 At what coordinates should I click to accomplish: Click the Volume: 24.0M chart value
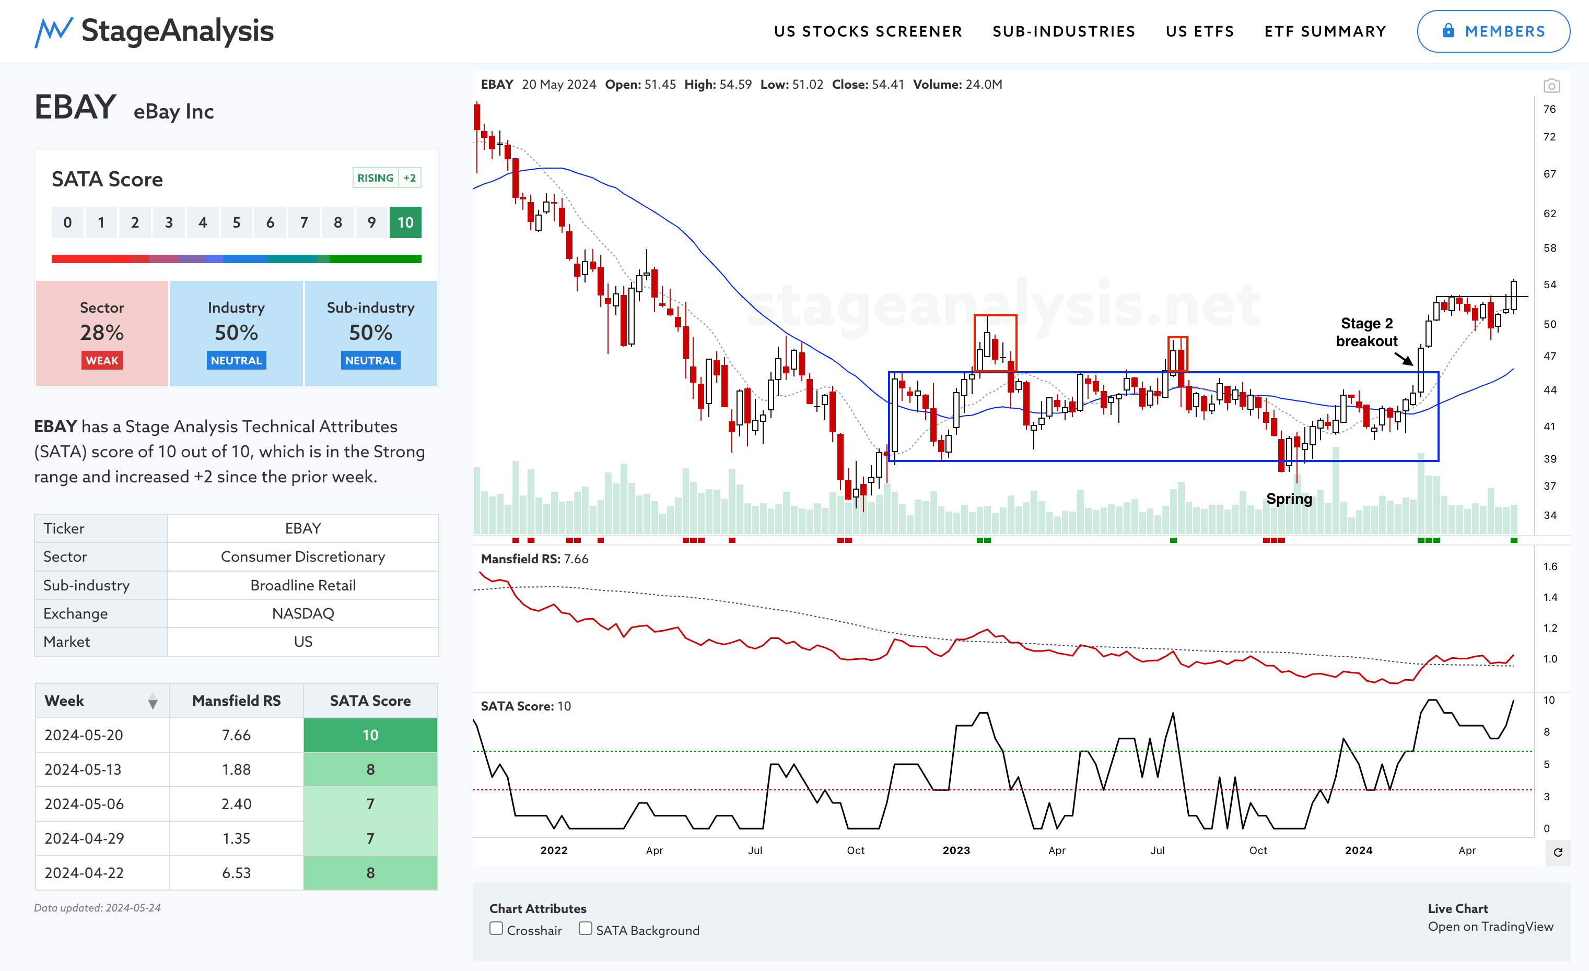pos(957,85)
